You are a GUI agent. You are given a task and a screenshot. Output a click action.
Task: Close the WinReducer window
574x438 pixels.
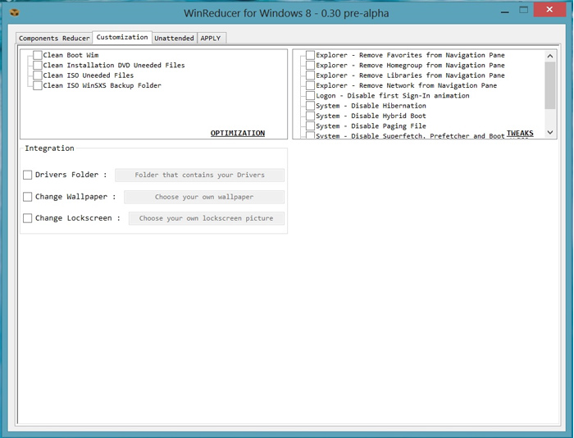[x=549, y=10]
